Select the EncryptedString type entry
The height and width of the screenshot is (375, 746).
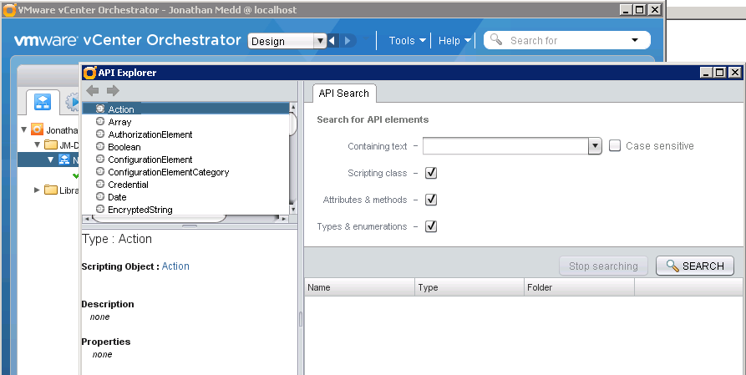[185, 210]
